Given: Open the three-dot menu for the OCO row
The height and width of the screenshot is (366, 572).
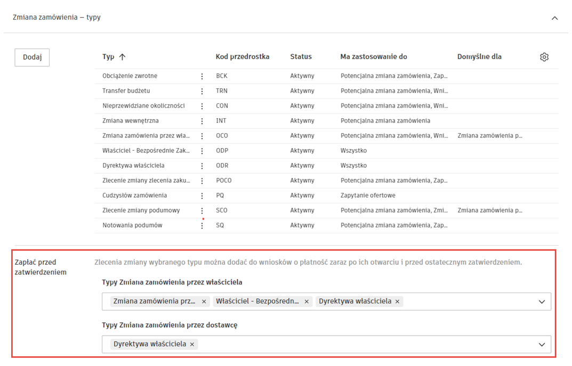Looking at the screenshot, I should pos(202,136).
